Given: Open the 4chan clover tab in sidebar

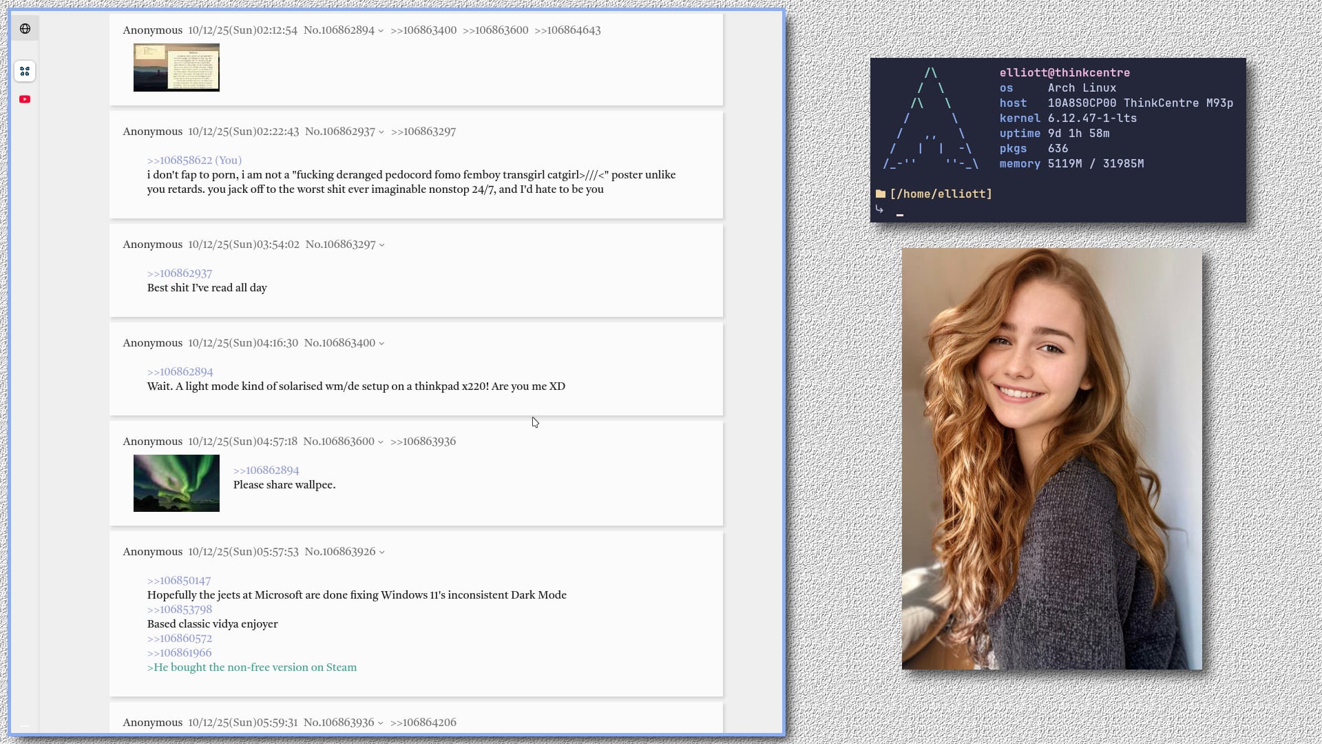Looking at the screenshot, I should tap(25, 71).
